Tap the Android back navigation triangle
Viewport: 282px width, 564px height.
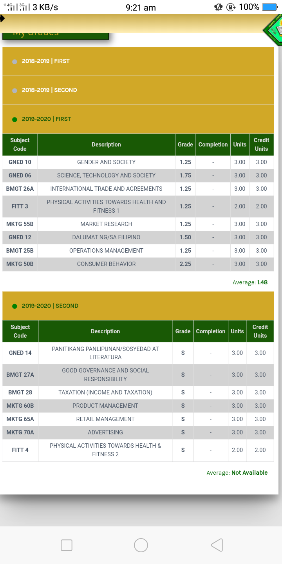217,545
